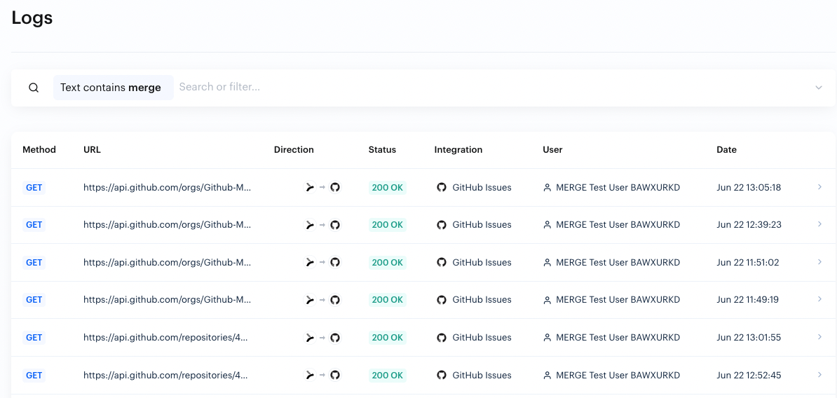The width and height of the screenshot is (837, 398).
Task: Click user icon in the 13:05:18 row
Action: pos(547,188)
